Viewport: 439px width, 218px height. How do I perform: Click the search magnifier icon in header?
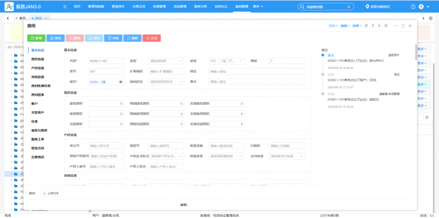pos(302,7)
